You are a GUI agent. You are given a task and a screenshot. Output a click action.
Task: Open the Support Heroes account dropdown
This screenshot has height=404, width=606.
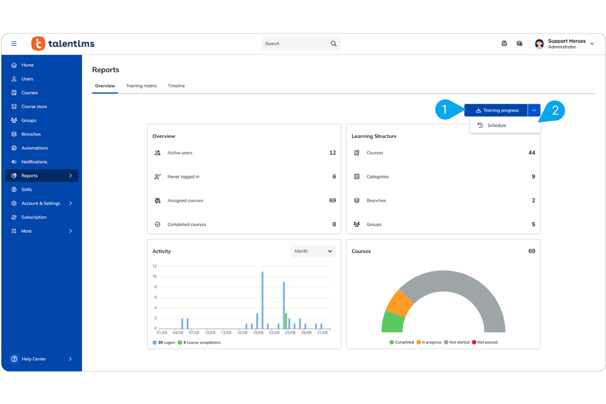565,43
